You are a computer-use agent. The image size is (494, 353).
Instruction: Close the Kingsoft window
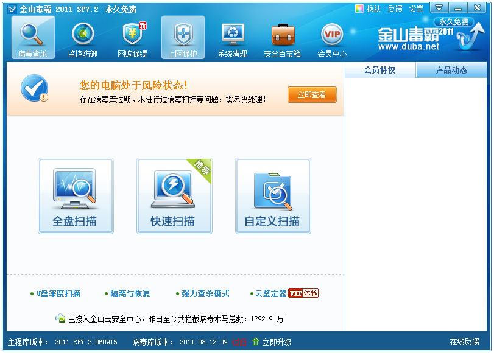(x=477, y=7)
